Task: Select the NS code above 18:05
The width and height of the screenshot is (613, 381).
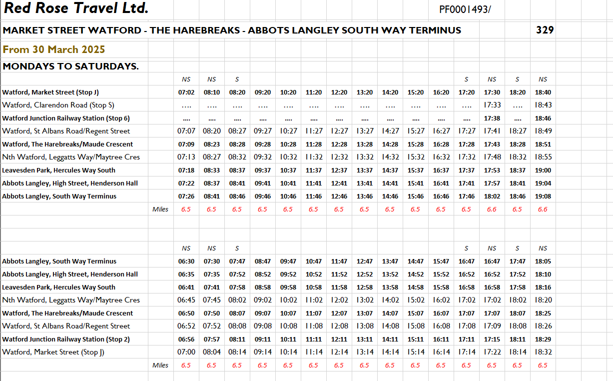Action: [x=543, y=248]
